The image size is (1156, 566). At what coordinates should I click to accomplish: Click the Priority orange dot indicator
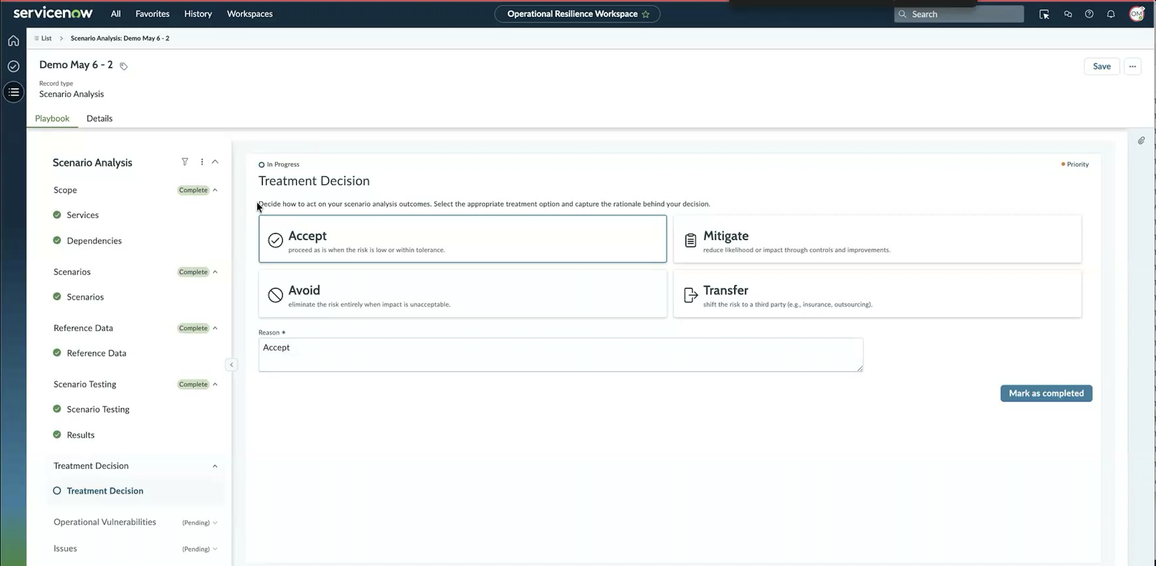(1063, 164)
